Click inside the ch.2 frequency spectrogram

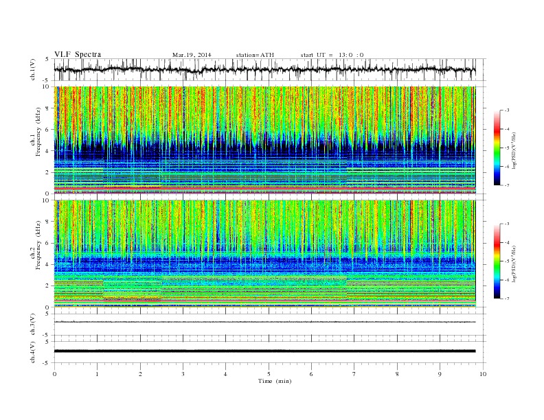(264, 254)
